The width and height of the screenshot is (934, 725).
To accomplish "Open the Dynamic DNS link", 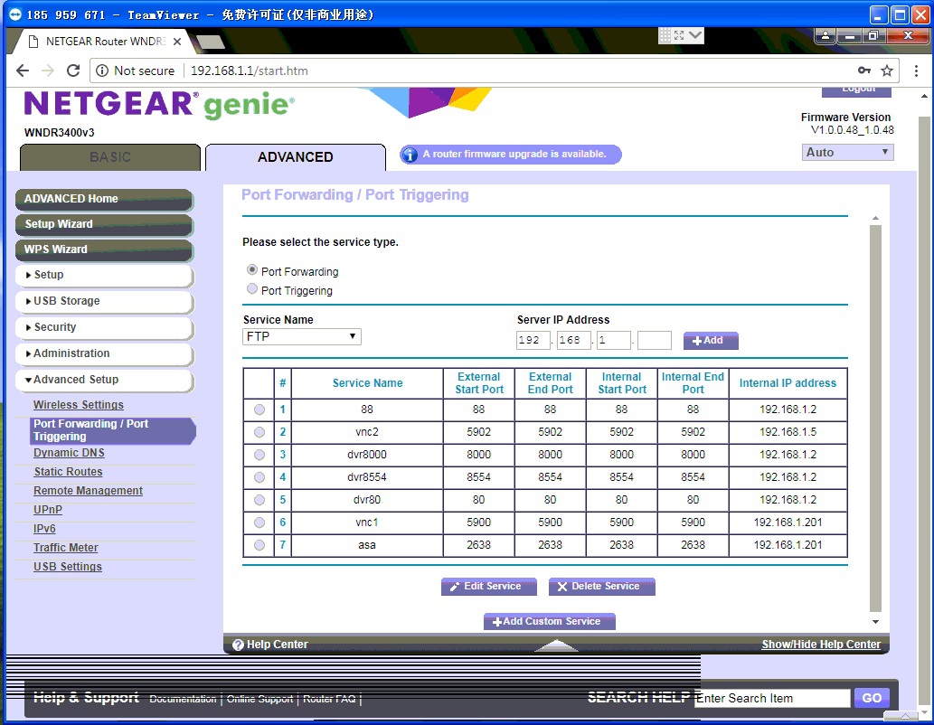I will (x=69, y=453).
